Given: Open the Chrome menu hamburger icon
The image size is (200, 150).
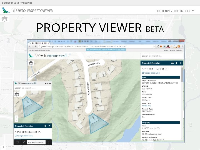Looking at the screenshot, I should tap(182, 46).
